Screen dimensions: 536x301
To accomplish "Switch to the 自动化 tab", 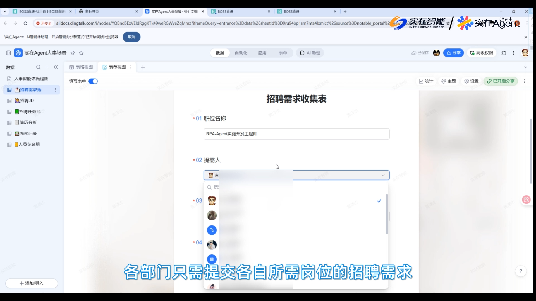I will [x=241, y=53].
